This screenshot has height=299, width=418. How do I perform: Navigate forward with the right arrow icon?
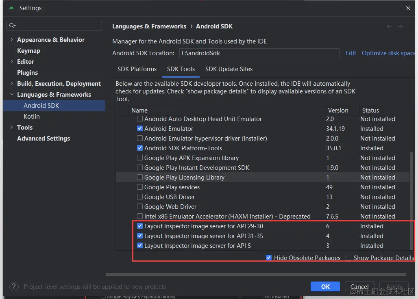click(400, 26)
